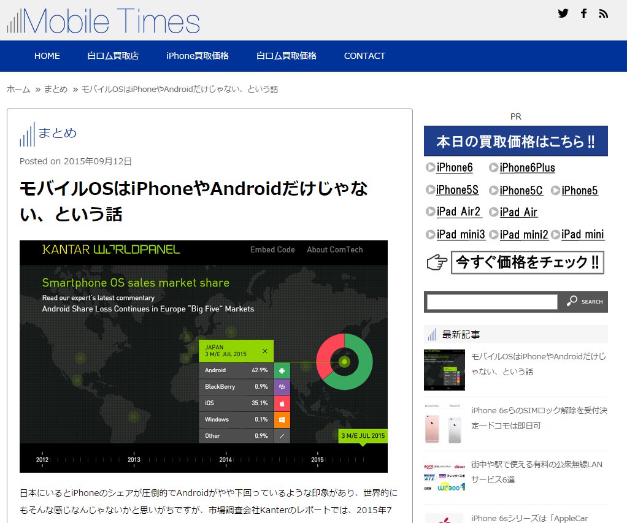Click the ホーム breadcrumb link
The height and width of the screenshot is (523, 627).
click(x=18, y=89)
